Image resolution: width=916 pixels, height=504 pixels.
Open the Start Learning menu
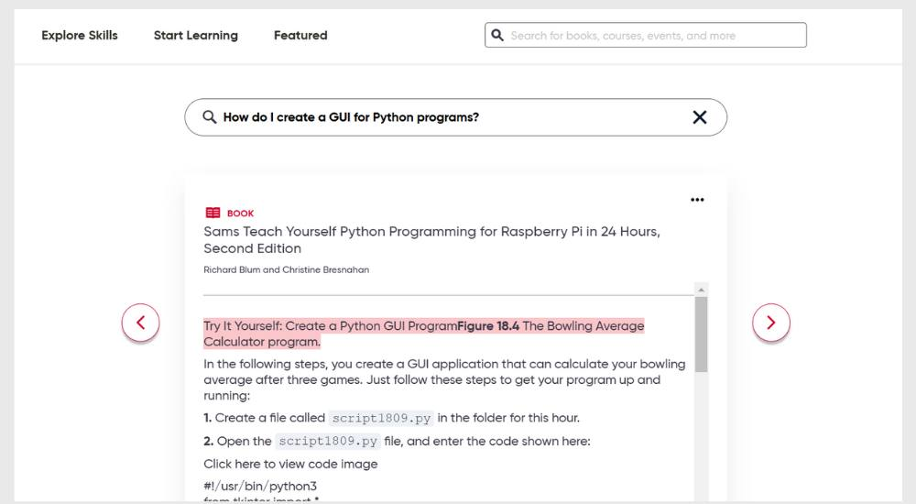pyautogui.click(x=196, y=35)
